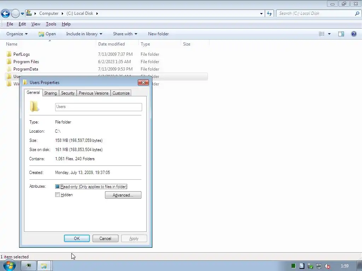
Task: Click OK in Users Properties
Action: tap(77, 239)
